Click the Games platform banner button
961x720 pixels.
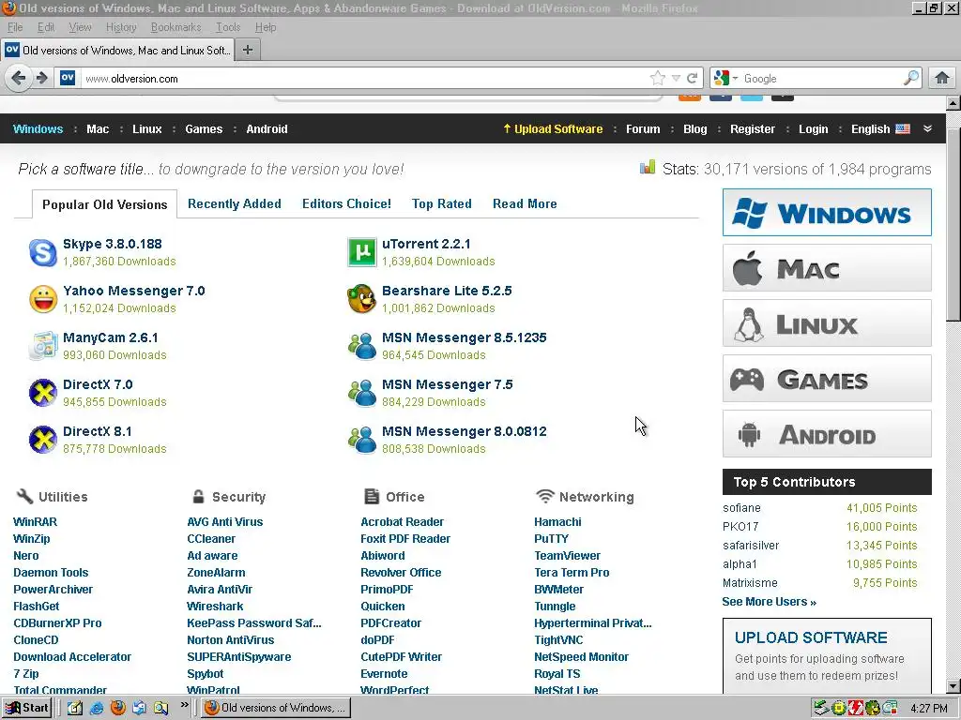pos(827,379)
